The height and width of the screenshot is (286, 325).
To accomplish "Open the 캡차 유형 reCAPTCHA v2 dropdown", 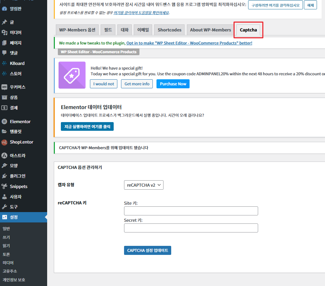I will 144,185.
